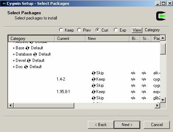
Task: Click the New column header
Action: [107, 39]
